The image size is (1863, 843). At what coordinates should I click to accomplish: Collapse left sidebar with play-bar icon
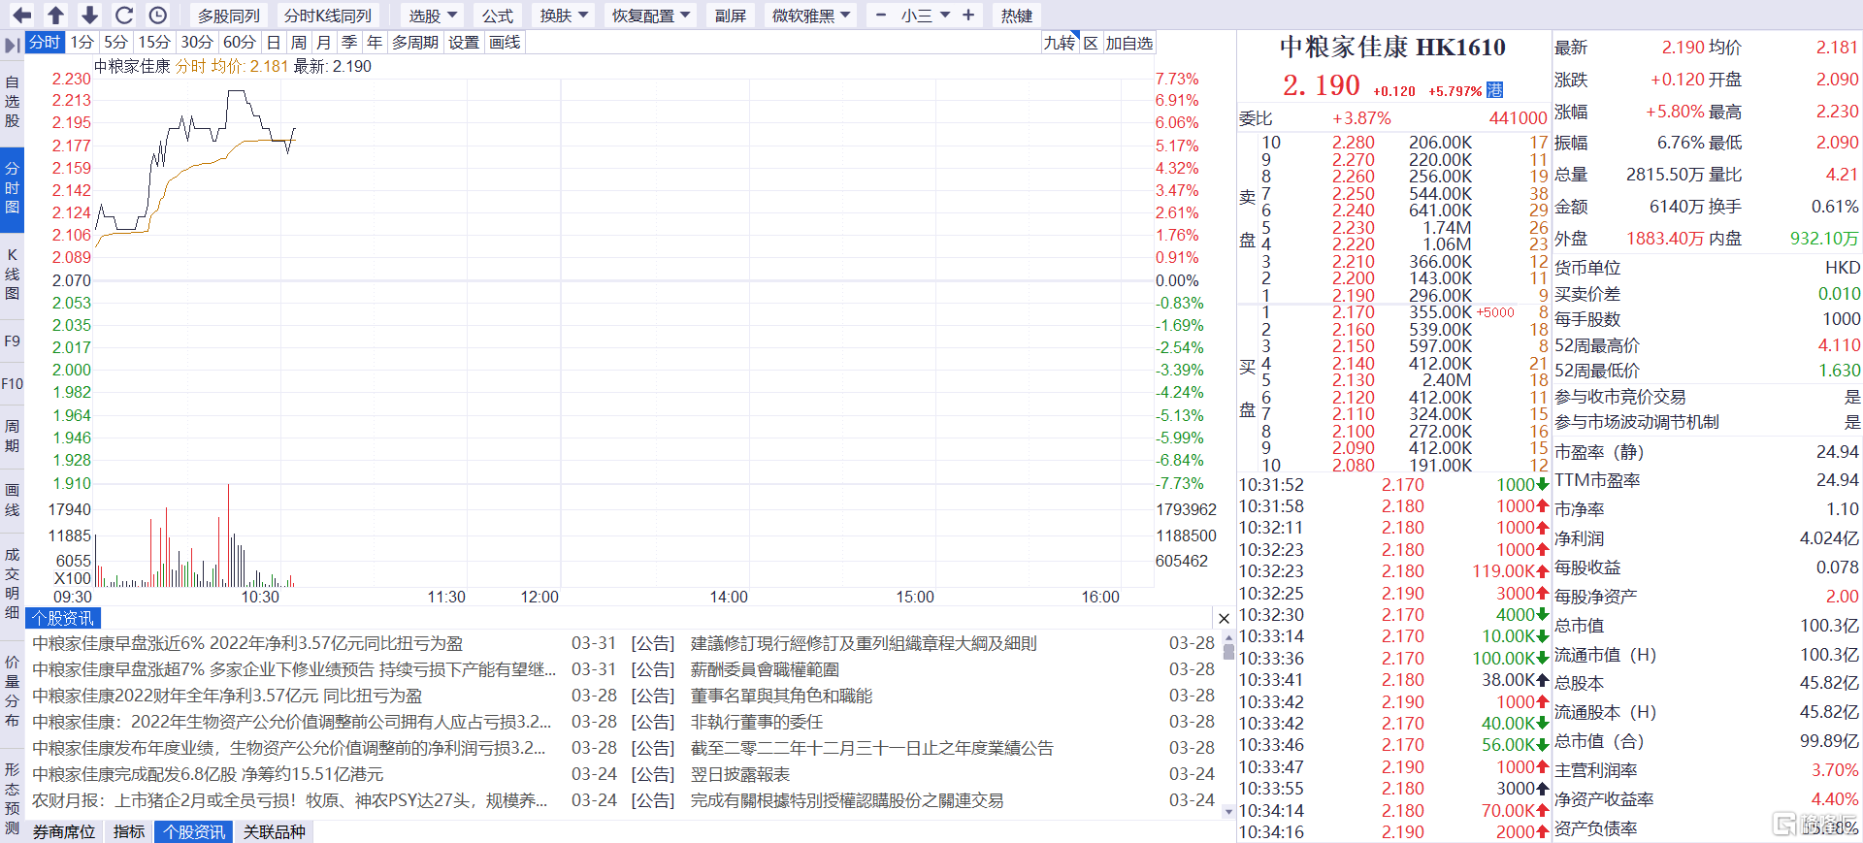[x=12, y=45]
